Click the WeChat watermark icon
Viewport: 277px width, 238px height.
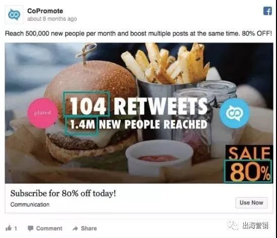click(233, 225)
